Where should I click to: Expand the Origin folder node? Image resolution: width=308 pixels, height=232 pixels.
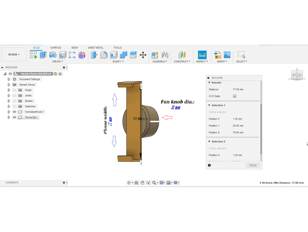click(x=9, y=90)
